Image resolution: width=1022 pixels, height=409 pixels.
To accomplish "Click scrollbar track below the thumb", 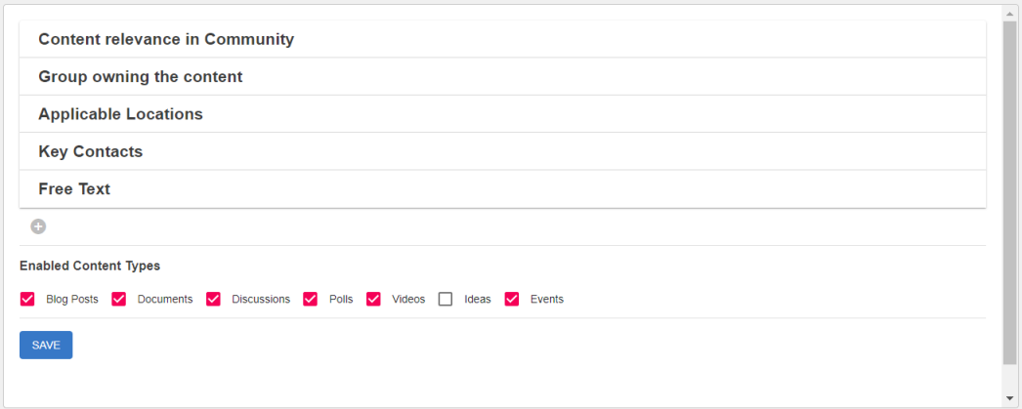I will point(1010,379).
